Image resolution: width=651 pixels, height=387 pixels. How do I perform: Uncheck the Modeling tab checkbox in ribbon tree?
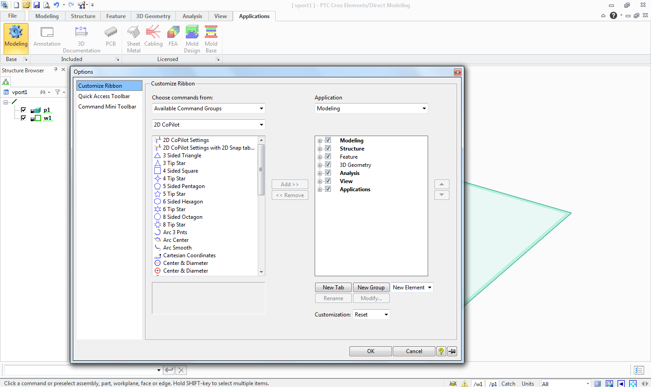click(328, 140)
